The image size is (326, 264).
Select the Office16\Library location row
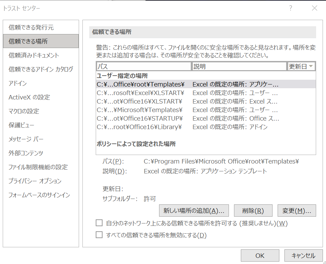[206, 127]
